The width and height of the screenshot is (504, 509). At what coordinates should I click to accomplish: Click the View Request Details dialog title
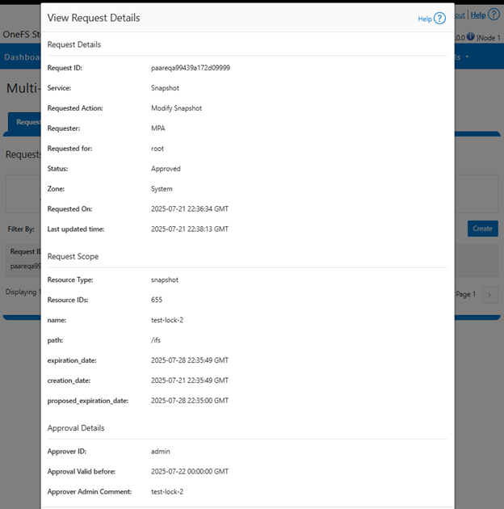click(94, 18)
